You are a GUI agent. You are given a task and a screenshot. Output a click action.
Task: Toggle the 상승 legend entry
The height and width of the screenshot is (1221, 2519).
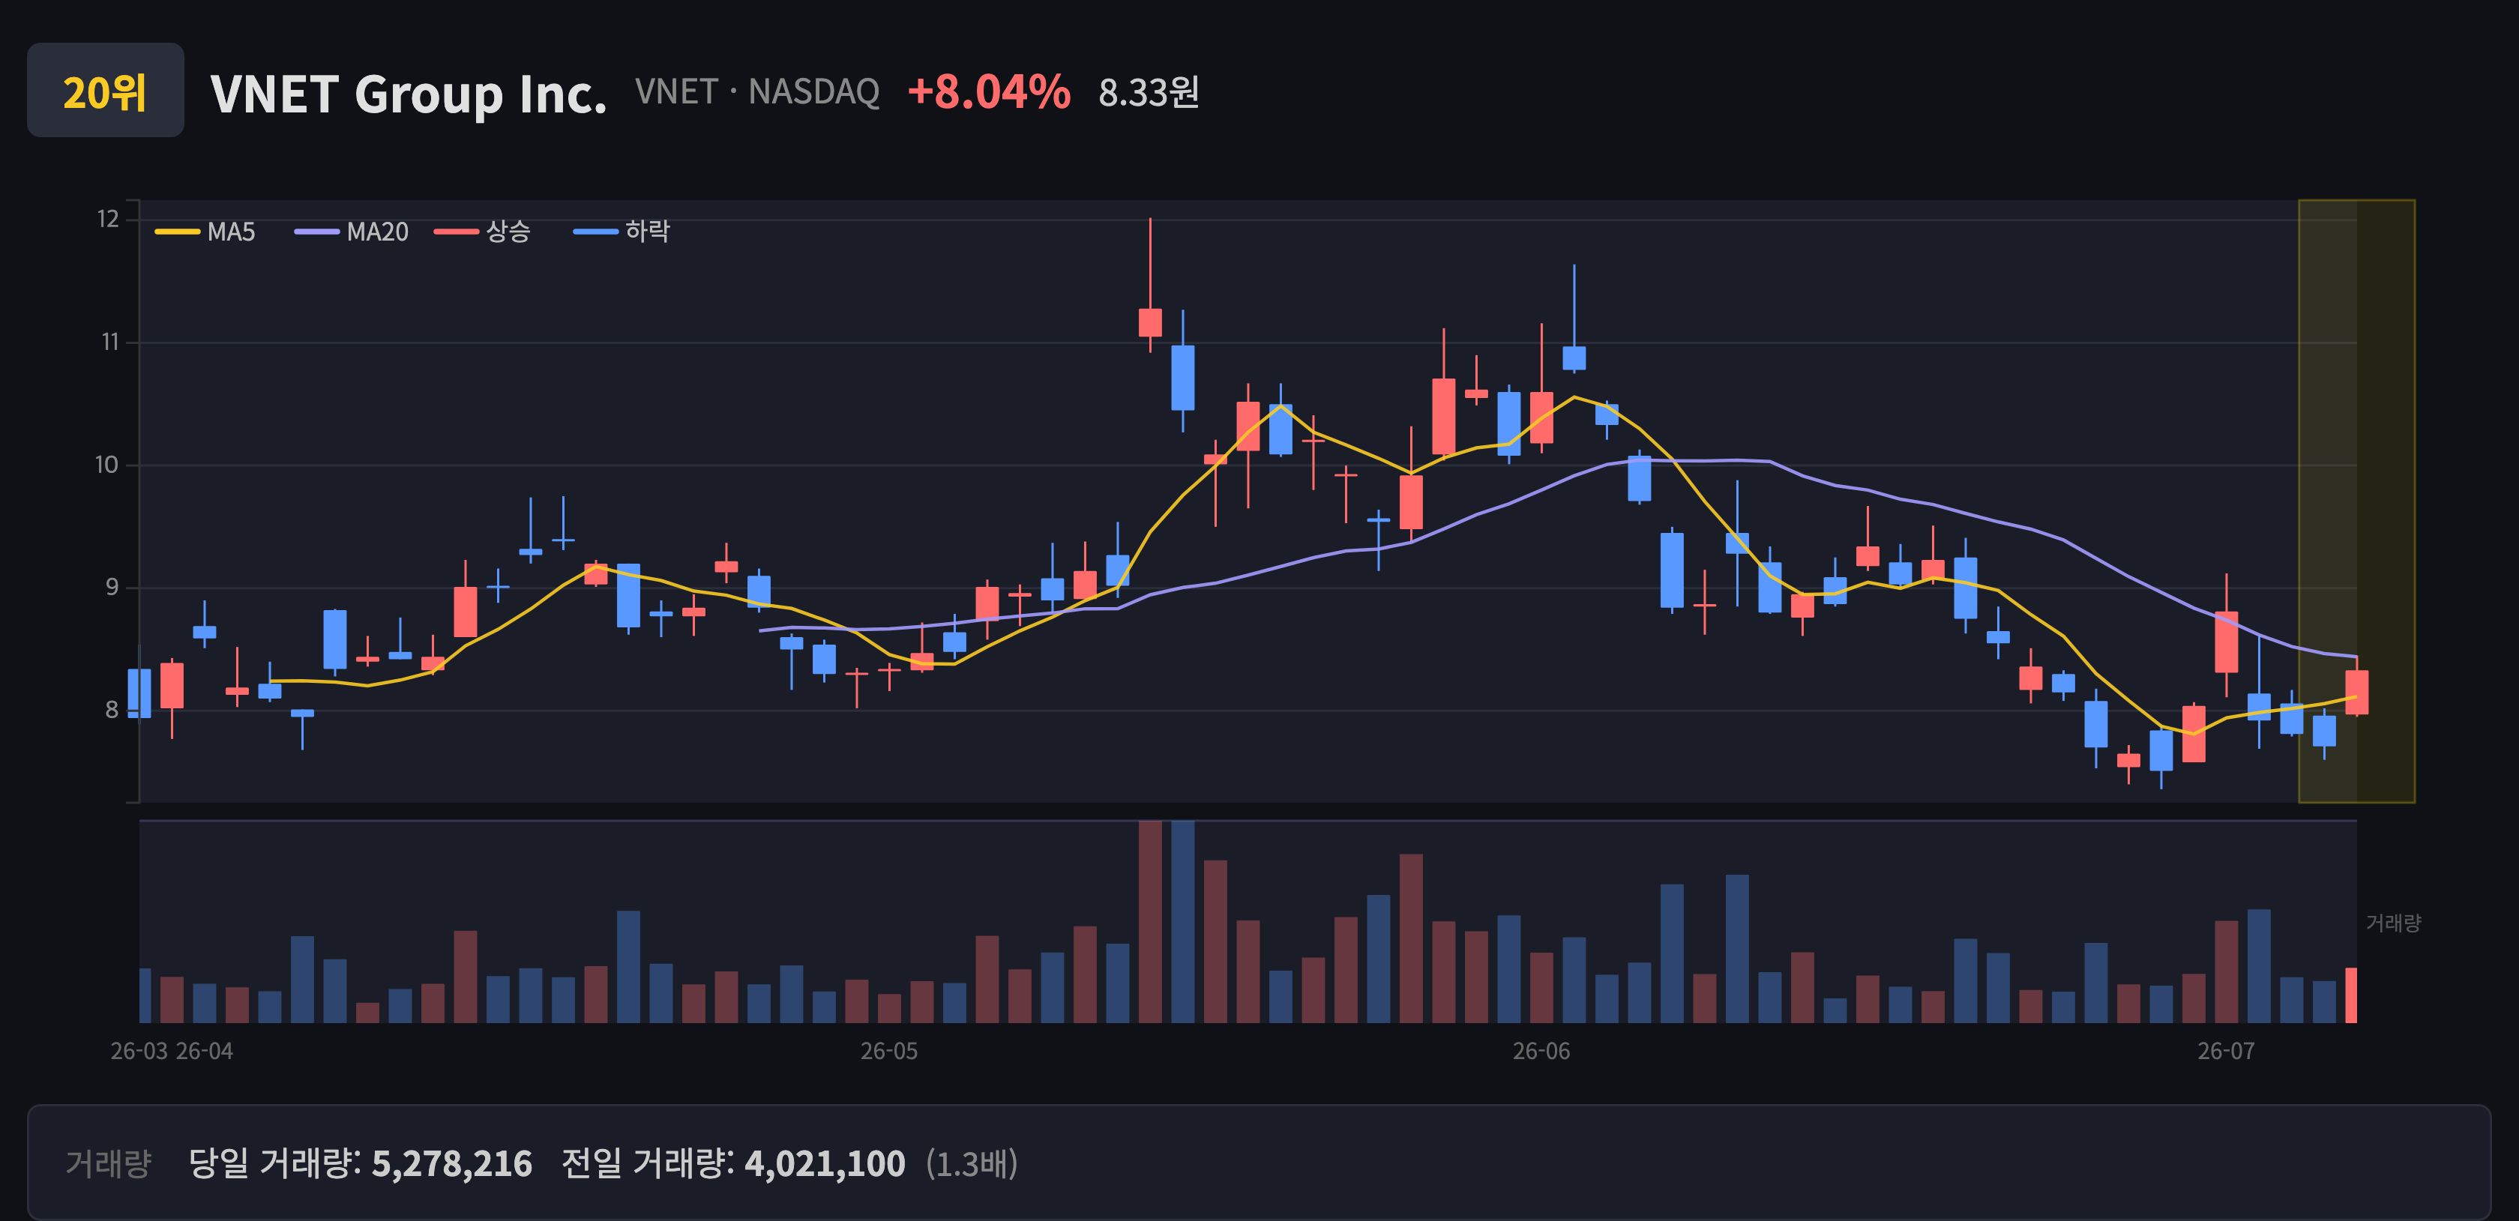pos(482,232)
